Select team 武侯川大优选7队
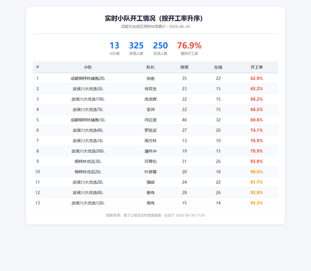Screen dimensions: 311x271 pyautogui.click(x=88, y=110)
